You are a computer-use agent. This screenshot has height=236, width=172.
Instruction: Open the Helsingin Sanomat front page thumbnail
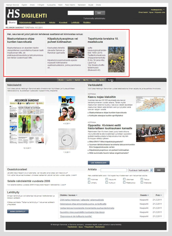click(x=27, y=121)
